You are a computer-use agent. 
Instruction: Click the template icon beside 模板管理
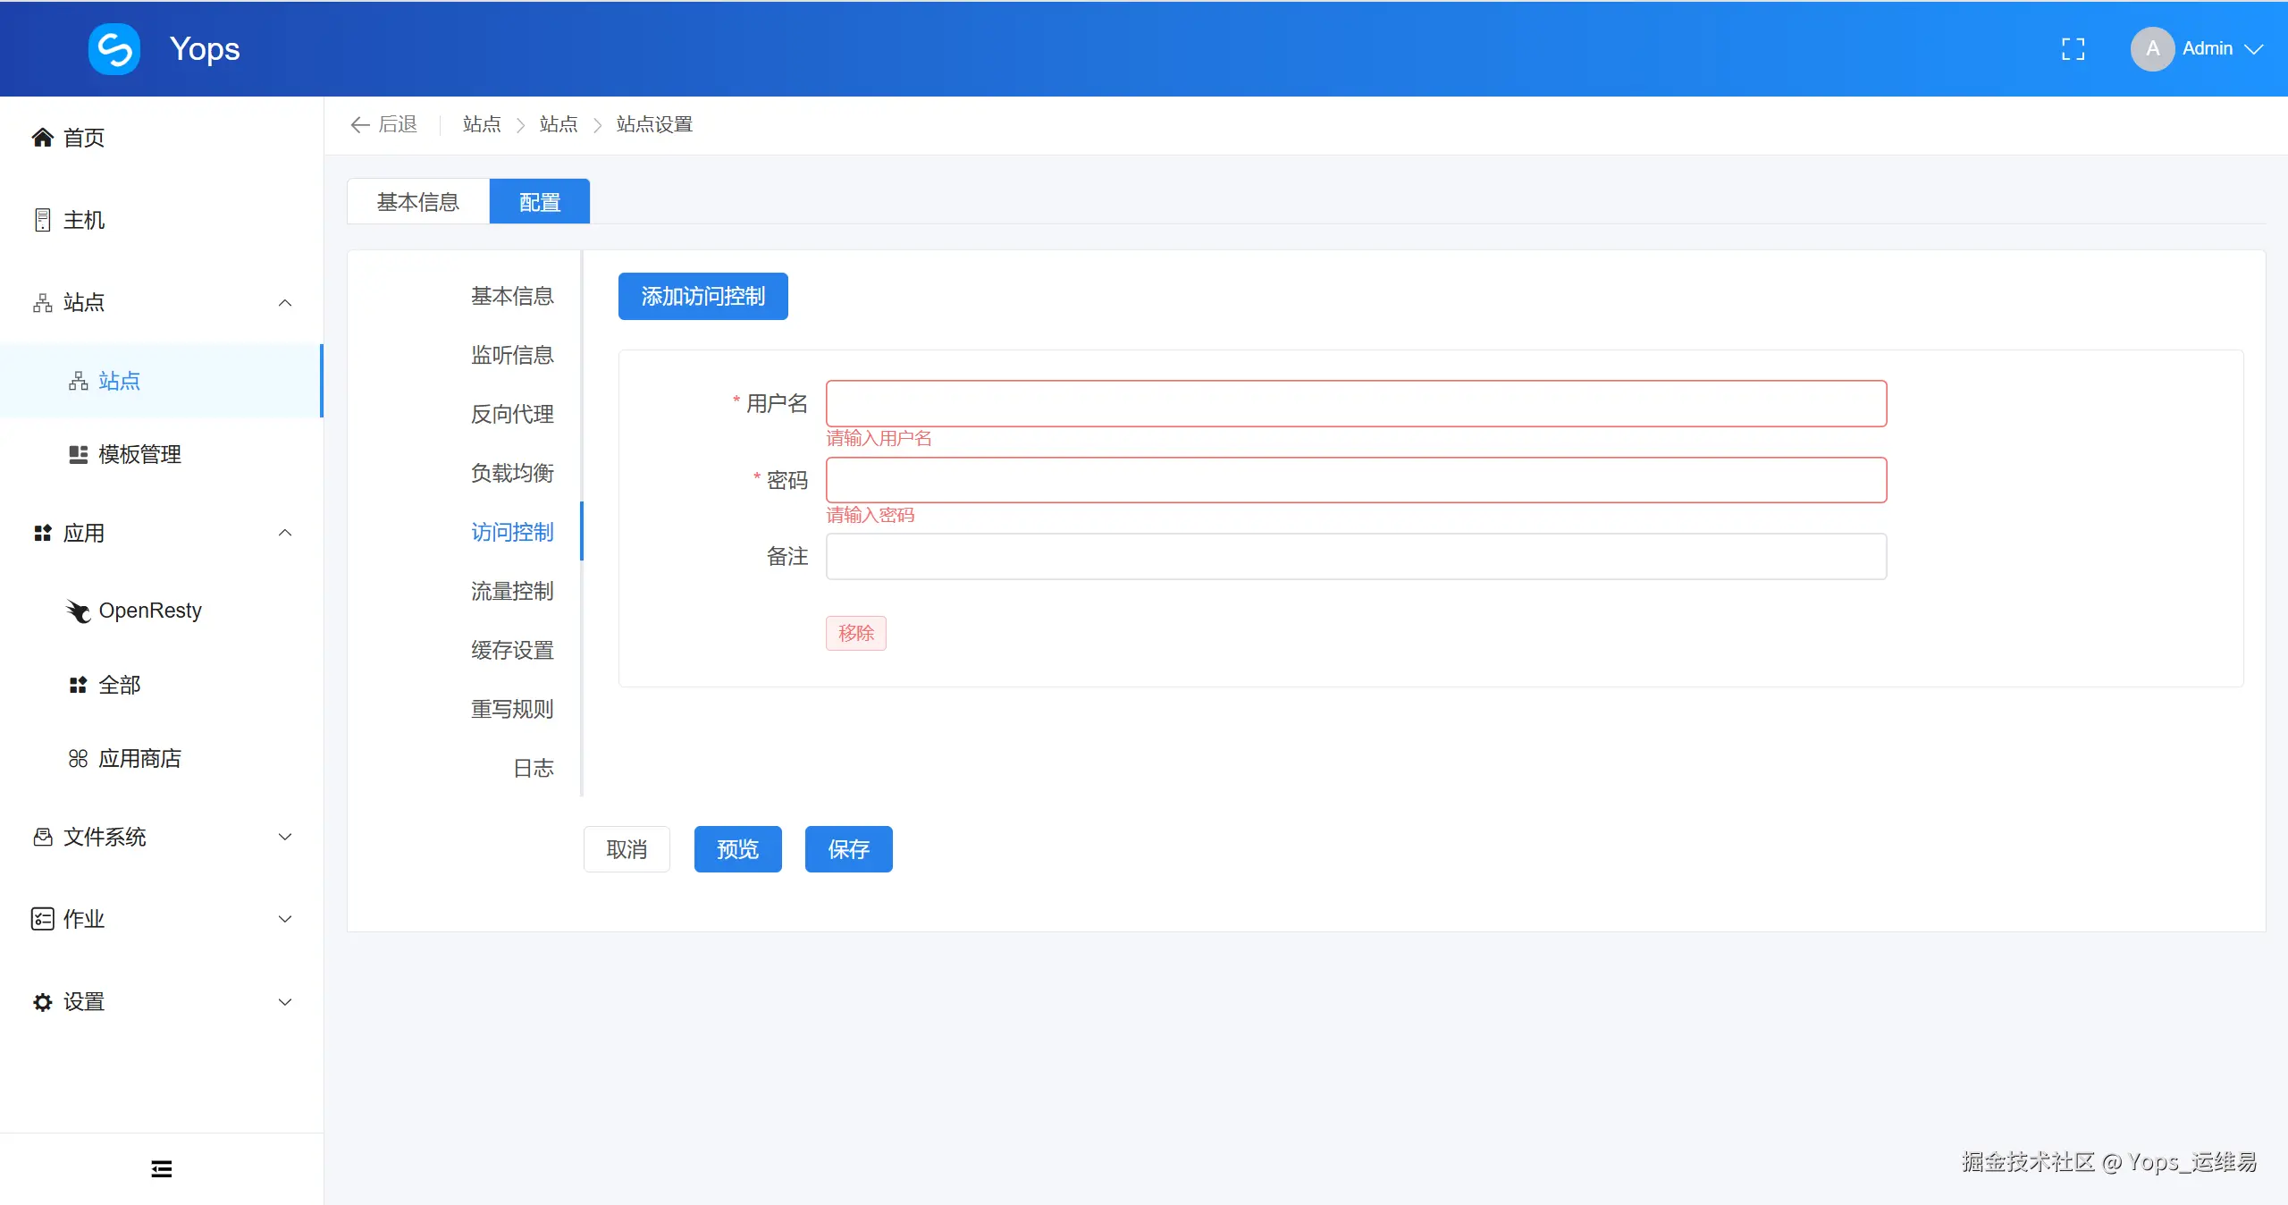pyautogui.click(x=79, y=455)
